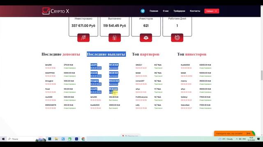263x147 pixels.
Task: Open the notification center icon
Action: point(258,139)
